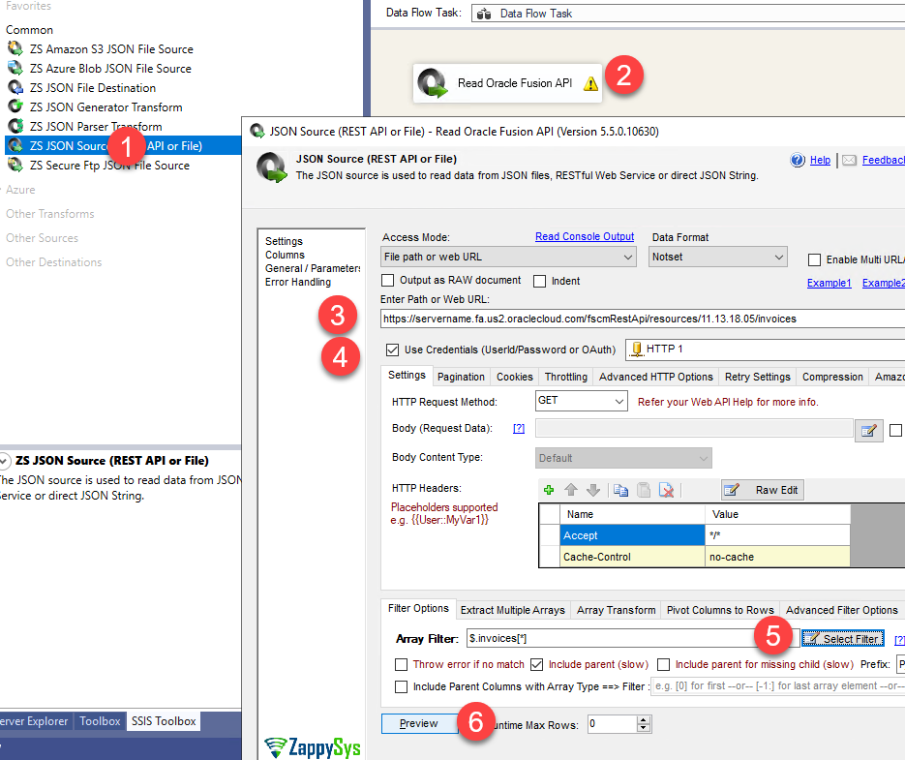Uncheck Use Credentials (UserId/Password or OAuth)

[392, 350]
